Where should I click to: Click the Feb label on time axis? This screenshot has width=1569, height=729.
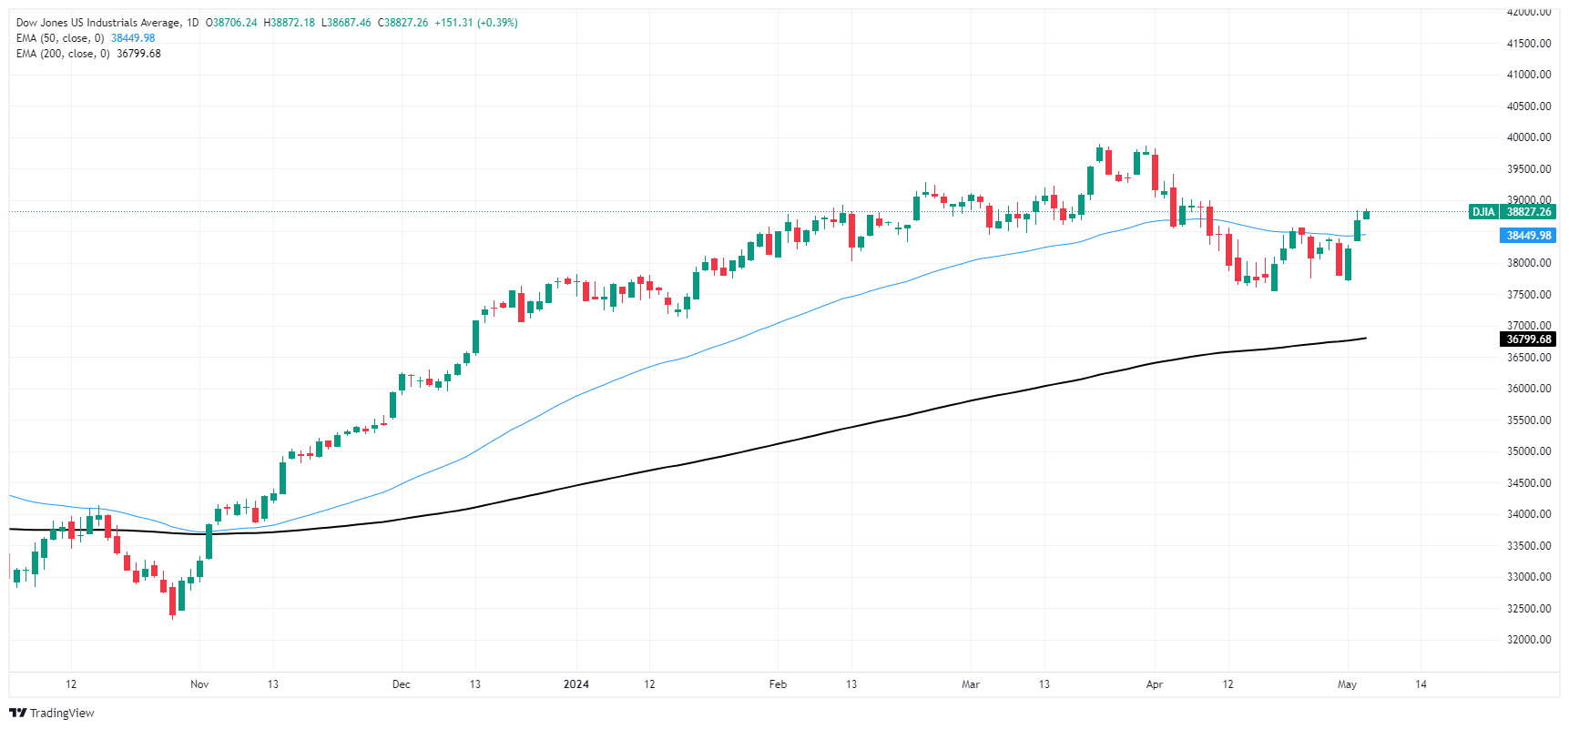point(778,684)
